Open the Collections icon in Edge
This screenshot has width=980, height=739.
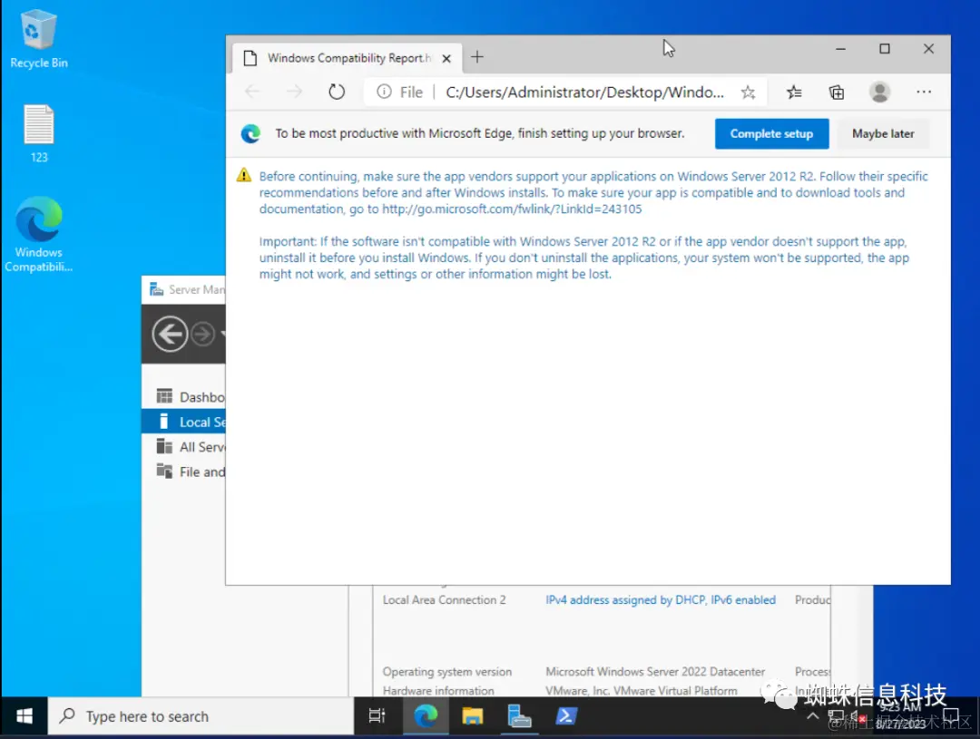click(x=837, y=92)
